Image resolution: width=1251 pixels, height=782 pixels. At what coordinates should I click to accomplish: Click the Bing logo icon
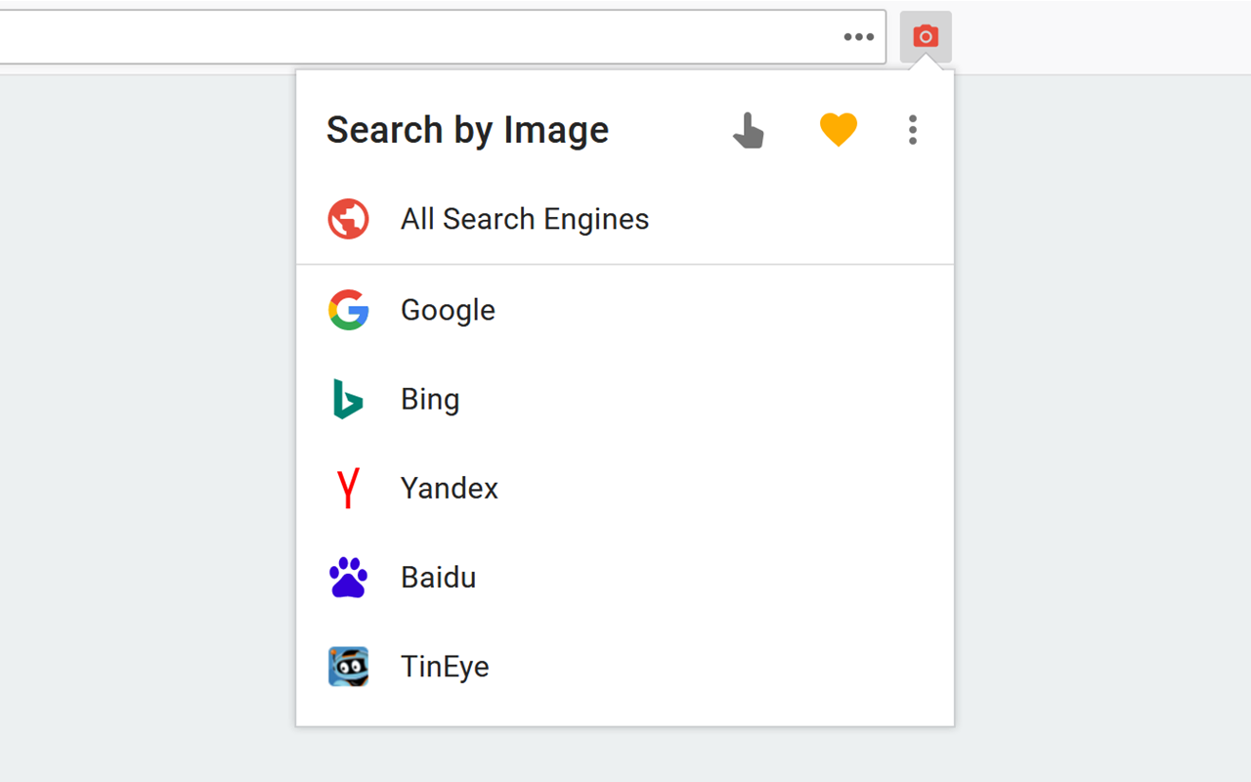coord(348,399)
